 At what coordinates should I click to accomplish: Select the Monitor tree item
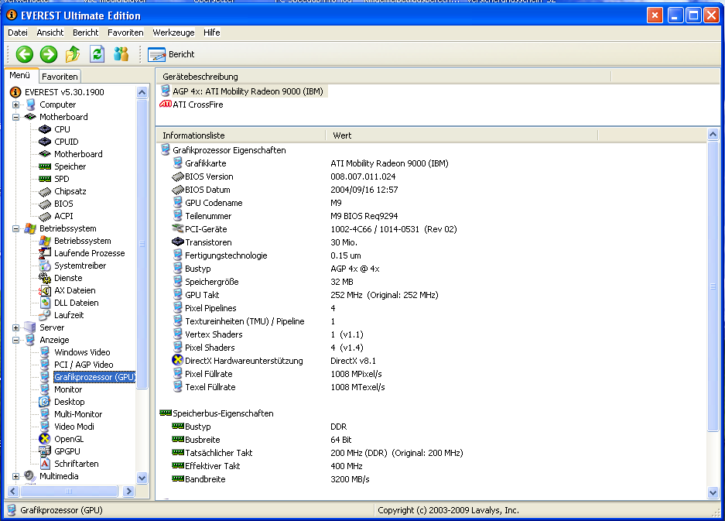(68, 389)
